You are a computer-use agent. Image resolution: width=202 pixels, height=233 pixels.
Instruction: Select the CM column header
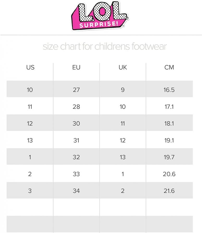coord(169,67)
